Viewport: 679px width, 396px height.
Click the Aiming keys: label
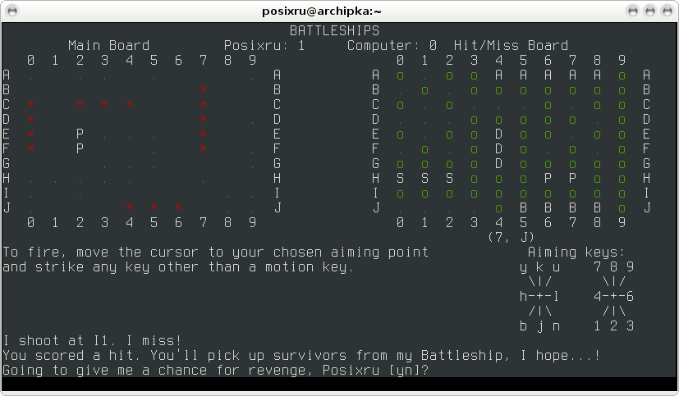click(x=576, y=252)
